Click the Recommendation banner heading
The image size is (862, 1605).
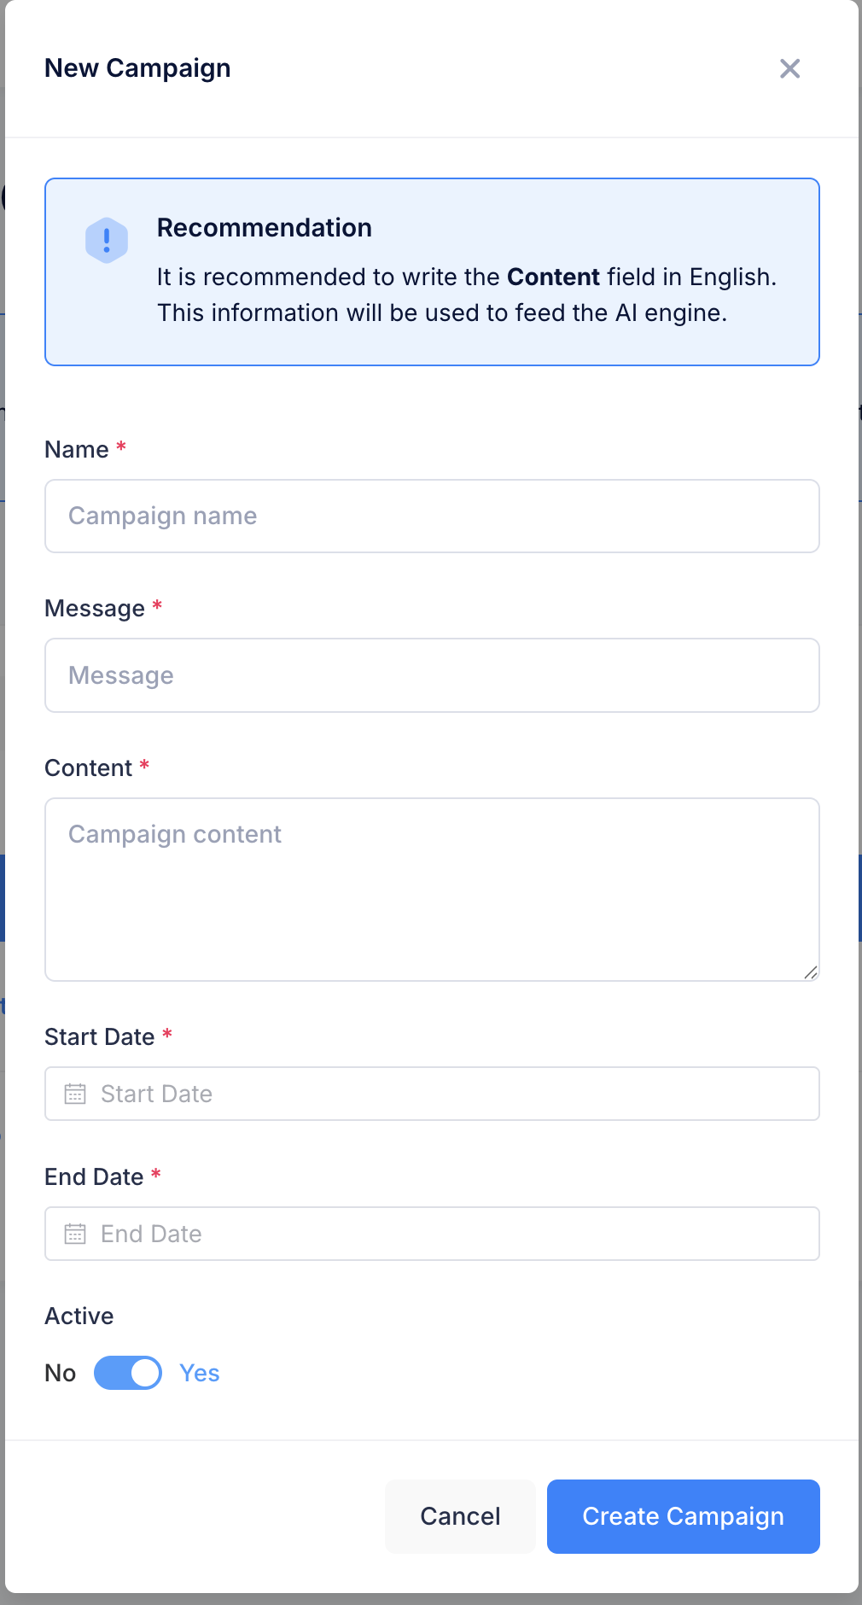[264, 227]
